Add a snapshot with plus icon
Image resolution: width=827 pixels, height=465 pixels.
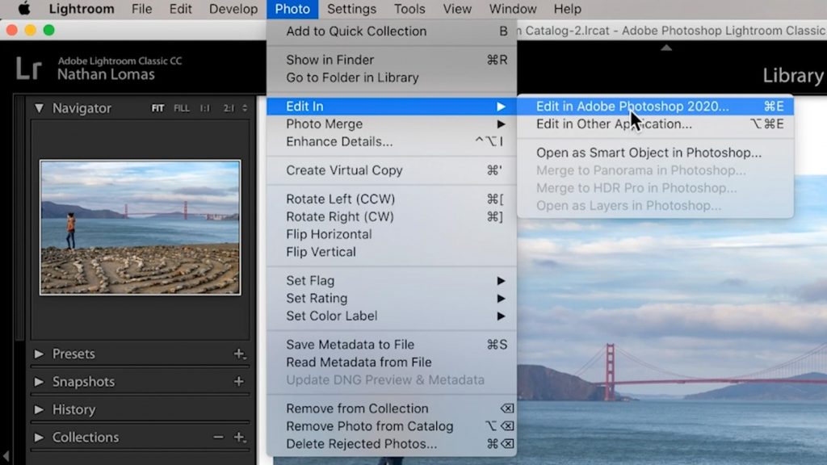click(239, 381)
